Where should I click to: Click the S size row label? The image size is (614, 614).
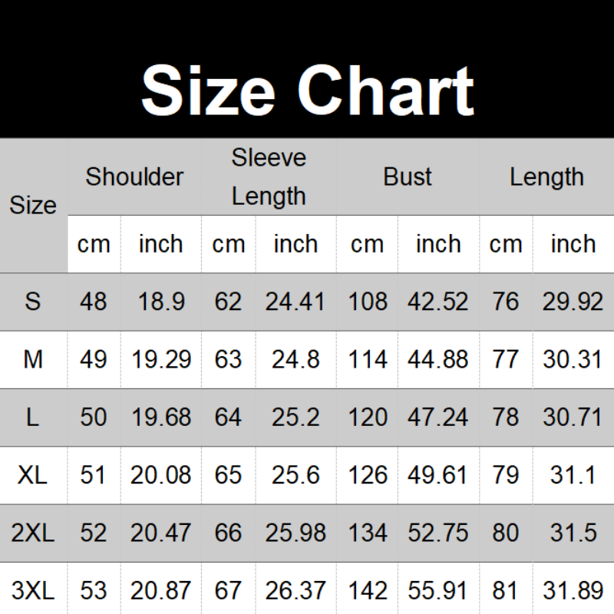[x=33, y=302]
